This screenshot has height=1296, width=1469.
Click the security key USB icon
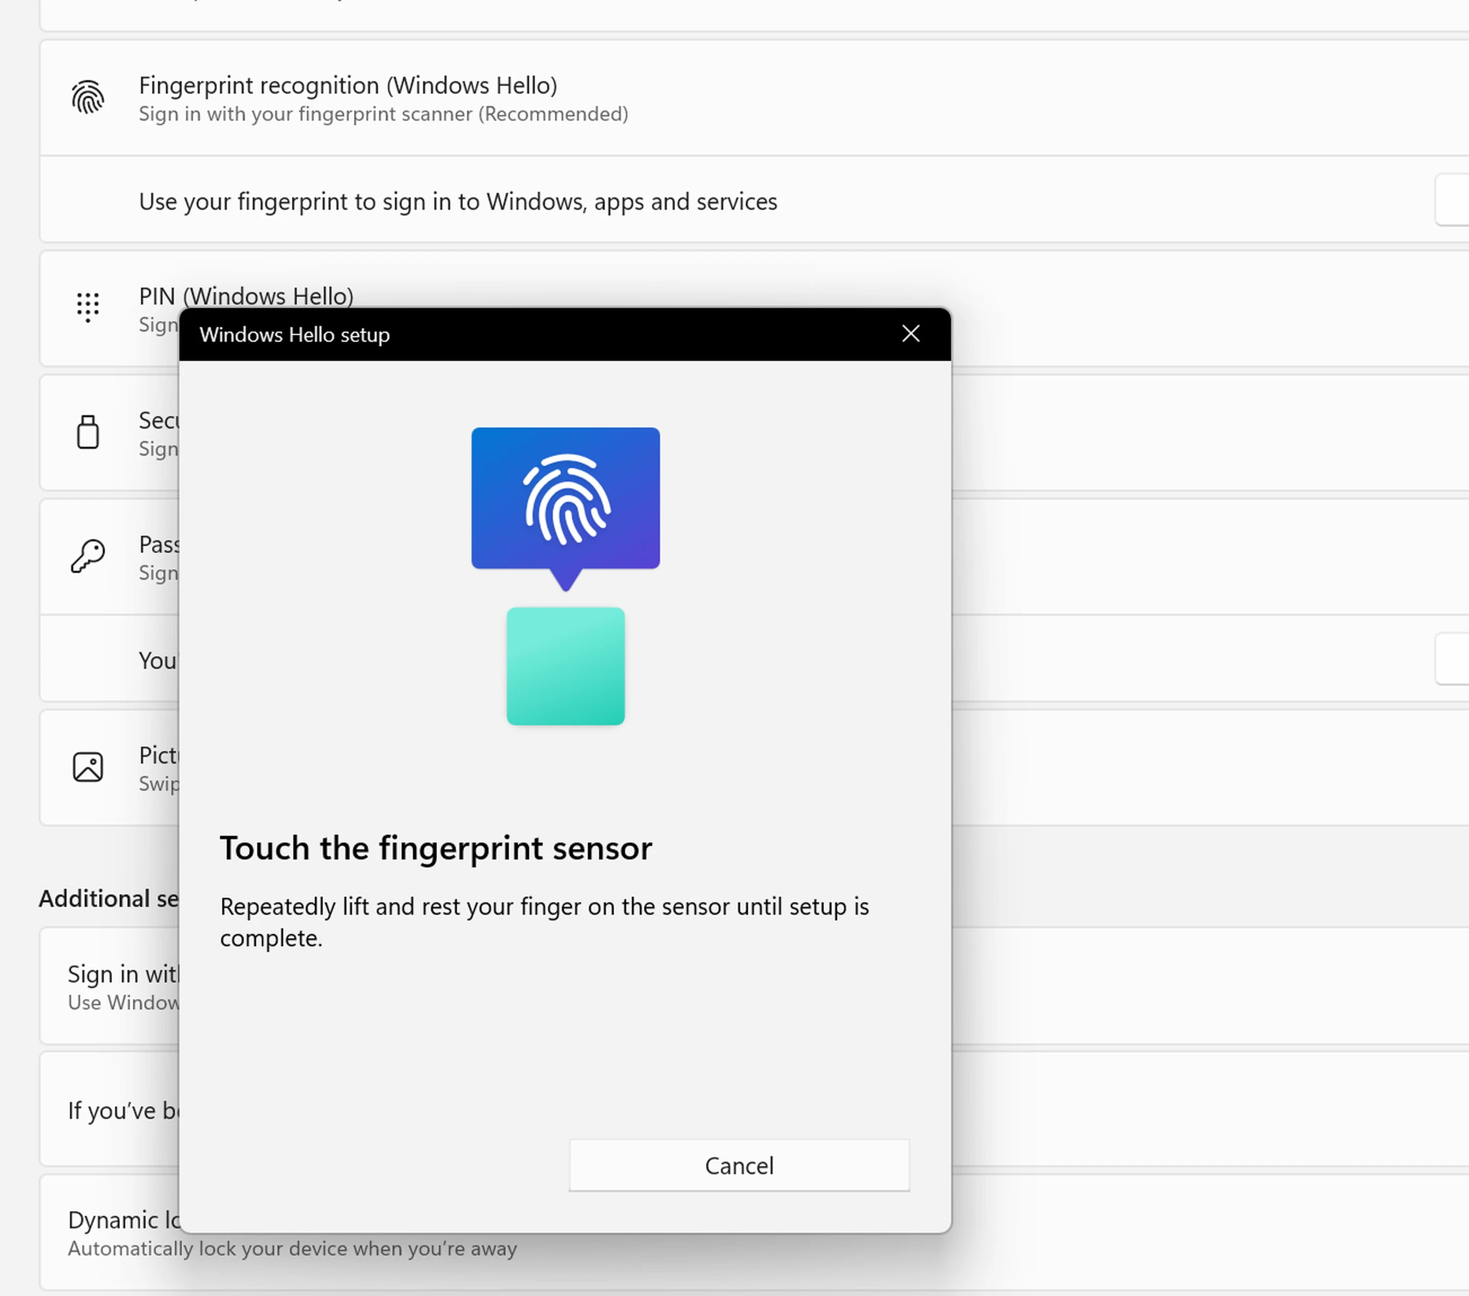click(88, 432)
